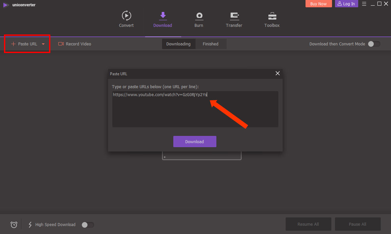
Task: Click the Log In button
Action: 346,4
